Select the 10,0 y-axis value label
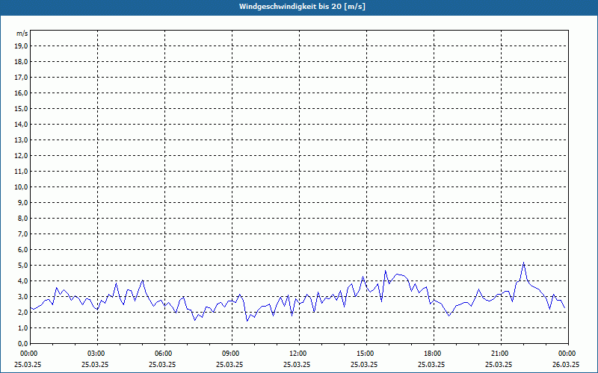 [x=21, y=186]
